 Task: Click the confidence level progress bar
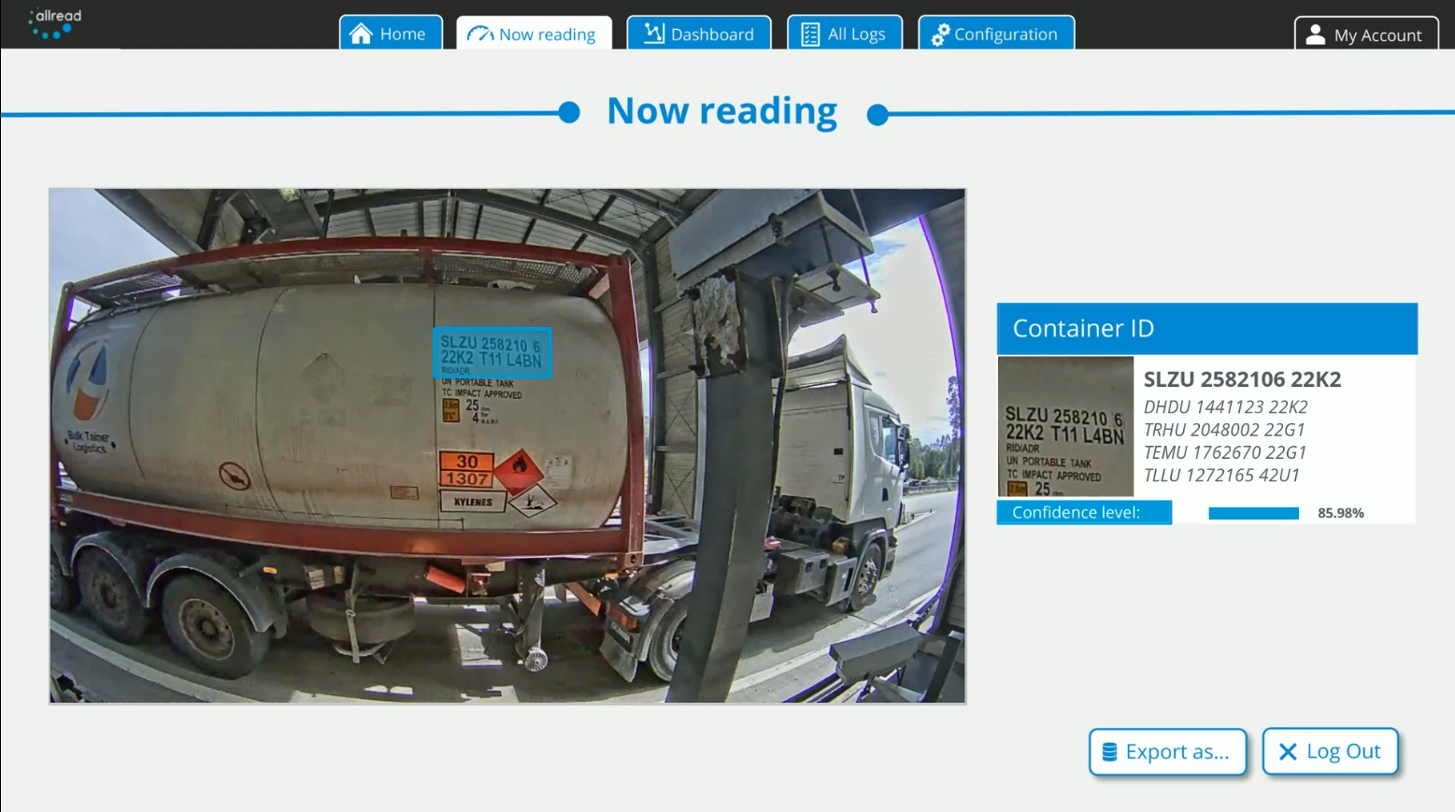click(x=1253, y=513)
